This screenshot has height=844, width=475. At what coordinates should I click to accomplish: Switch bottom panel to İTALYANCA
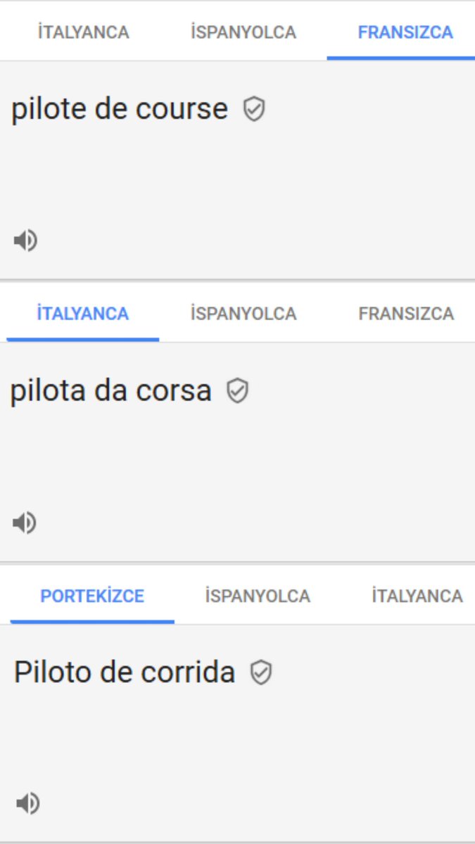[x=417, y=596]
